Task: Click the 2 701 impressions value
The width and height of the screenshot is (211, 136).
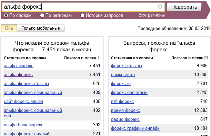Action: [202, 83]
